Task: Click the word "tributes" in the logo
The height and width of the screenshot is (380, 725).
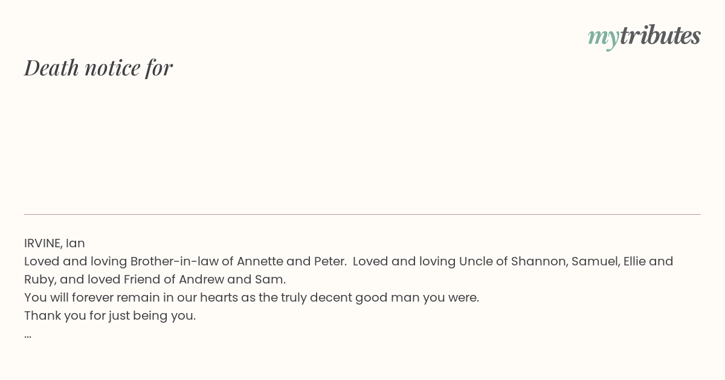Action: tap(660, 35)
